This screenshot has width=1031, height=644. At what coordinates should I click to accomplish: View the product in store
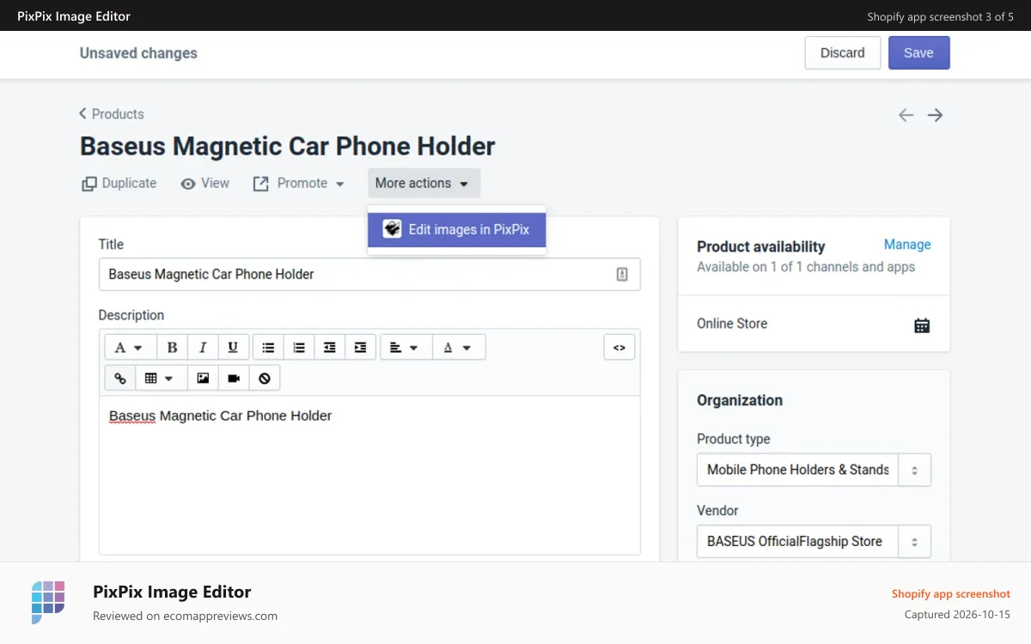coord(205,183)
